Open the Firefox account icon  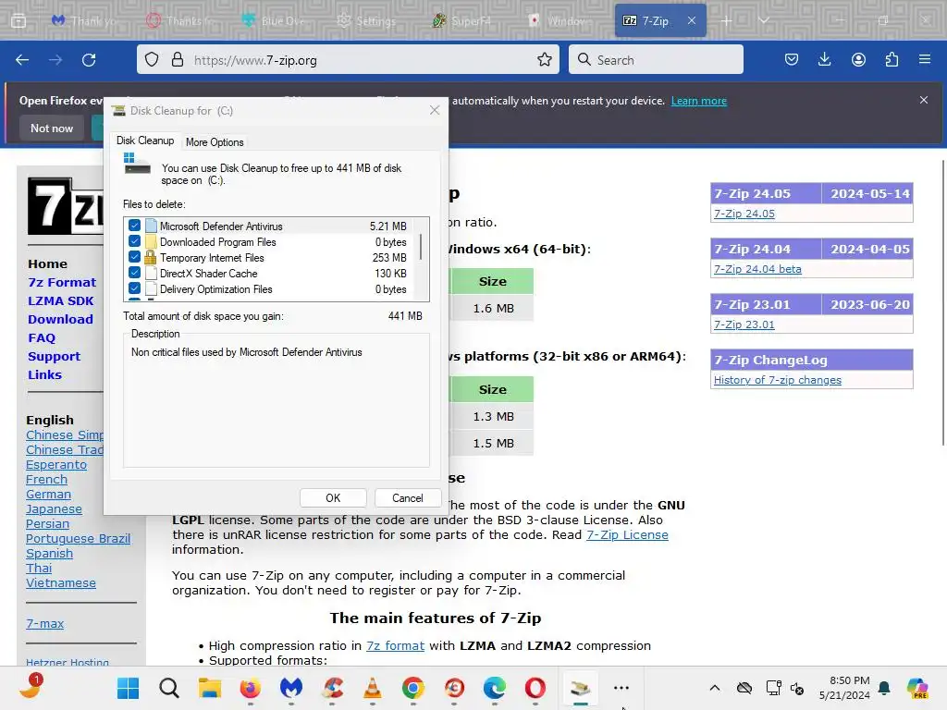pyautogui.click(x=858, y=60)
